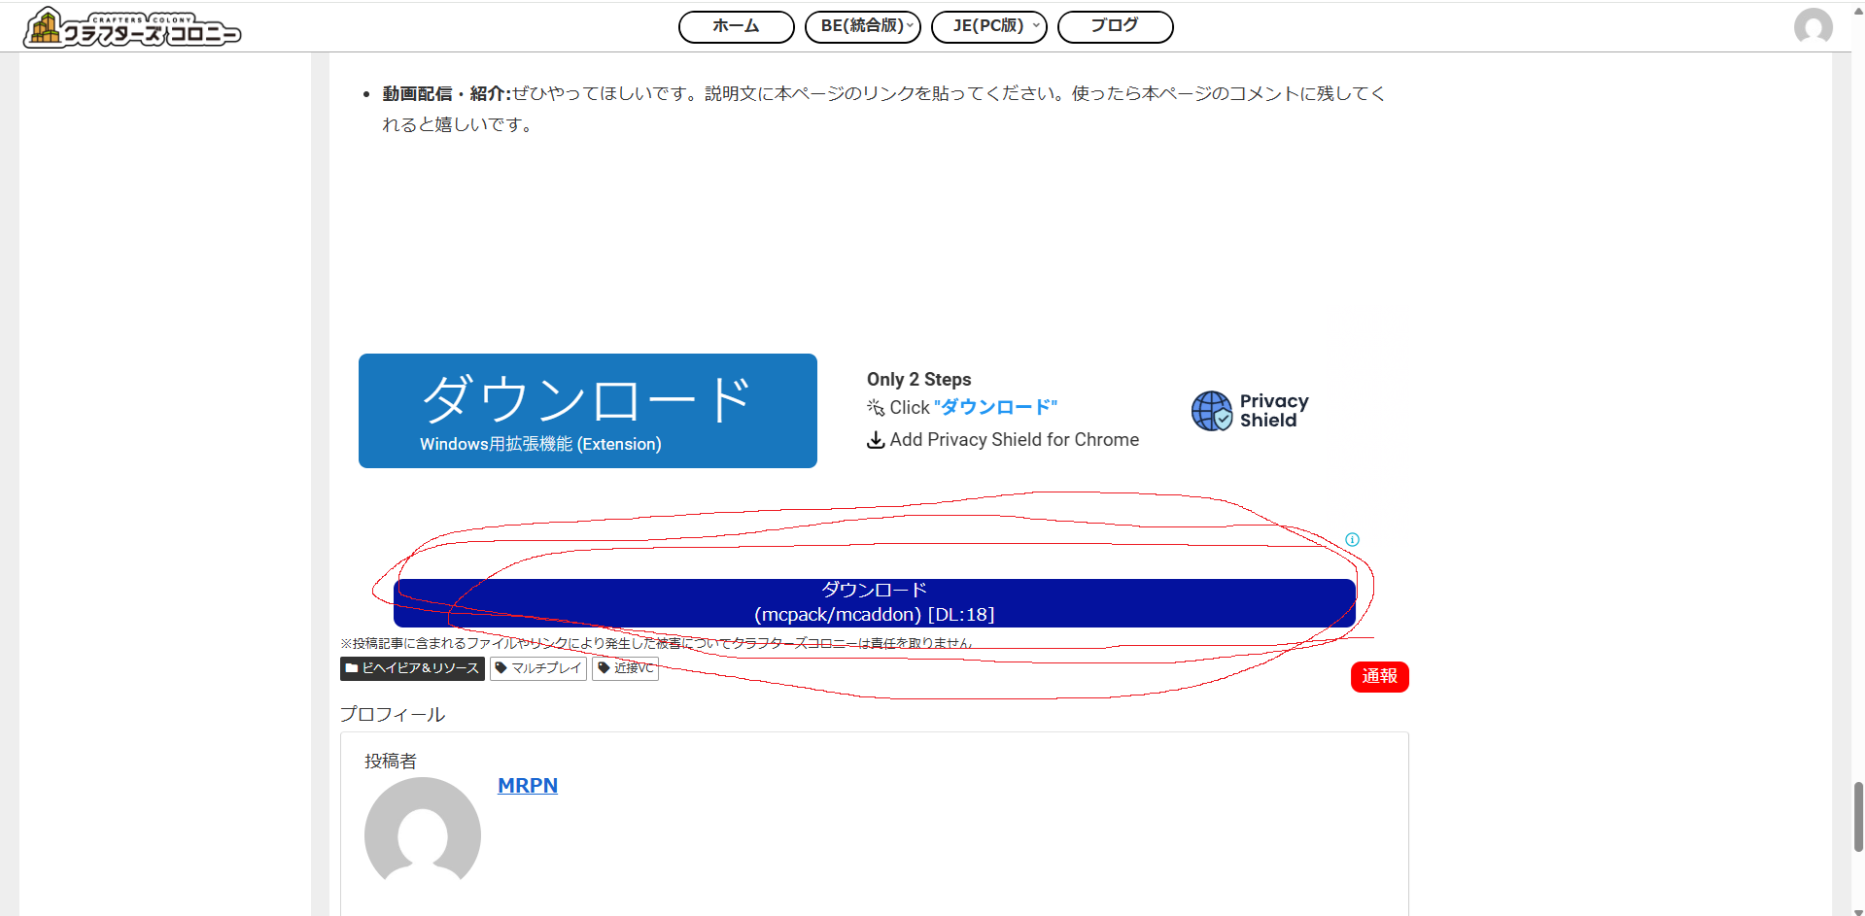Open the user account avatar icon

[x=1813, y=26]
